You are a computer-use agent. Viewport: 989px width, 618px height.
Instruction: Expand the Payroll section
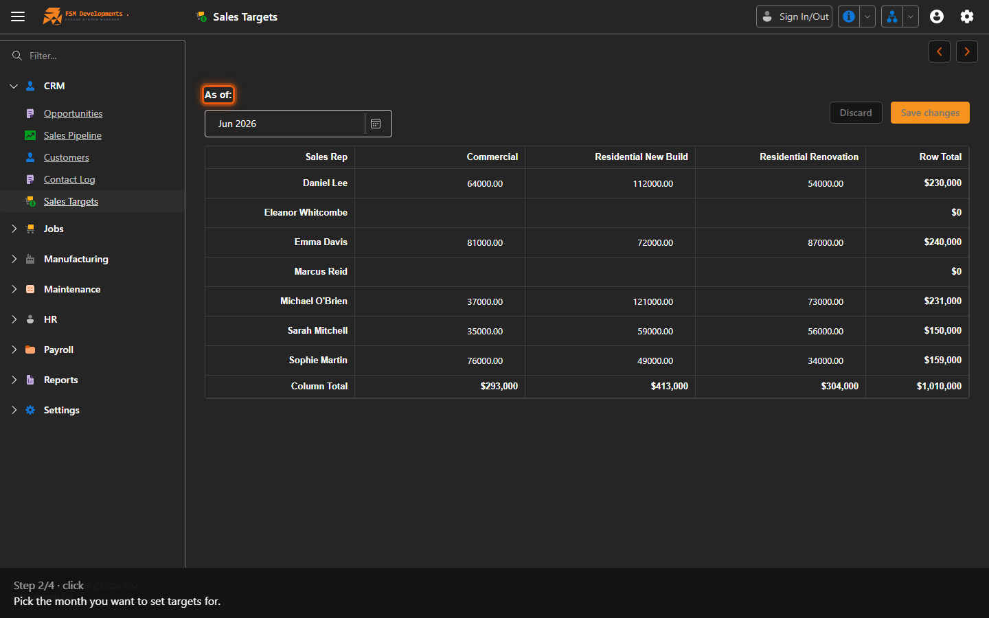click(14, 350)
